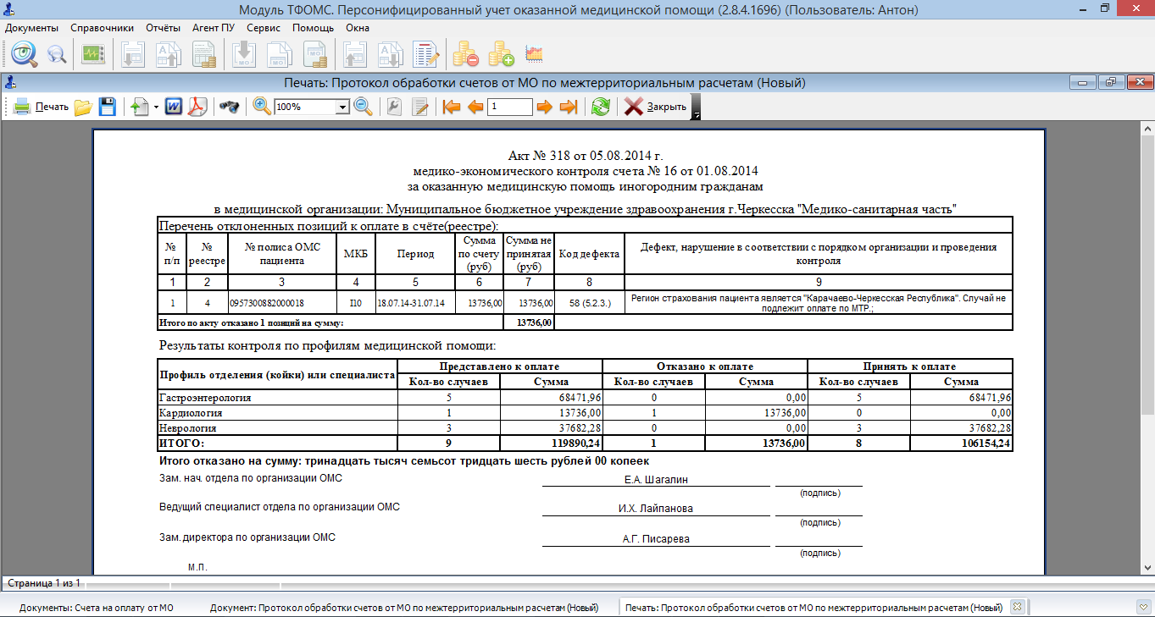
Task: Click the greyed MO download arrow icon
Action: click(245, 55)
